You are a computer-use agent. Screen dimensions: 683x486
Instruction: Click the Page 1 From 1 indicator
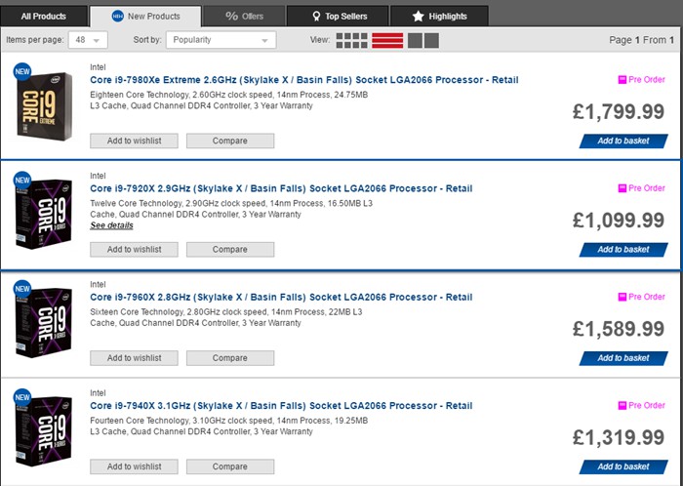click(641, 40)
